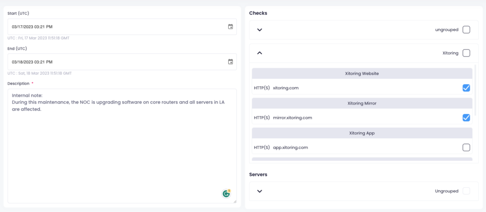The height and width of the screenshot is (212, 486).
Task: Check the app.xitoring.com checkbox
Action: coord(466,147)
